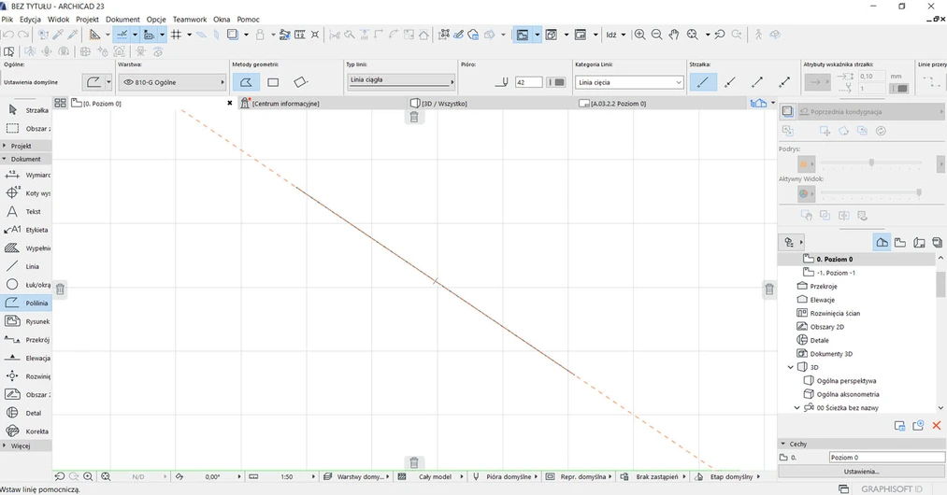Click the undo arrow icon
The width and height of the screenshot is (947, 495).
(x=8, y=35)
